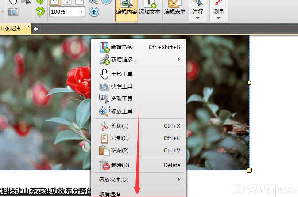Click the camera icon beside 快照工具
Screen dimensions: 298x197
pos(104,87)
